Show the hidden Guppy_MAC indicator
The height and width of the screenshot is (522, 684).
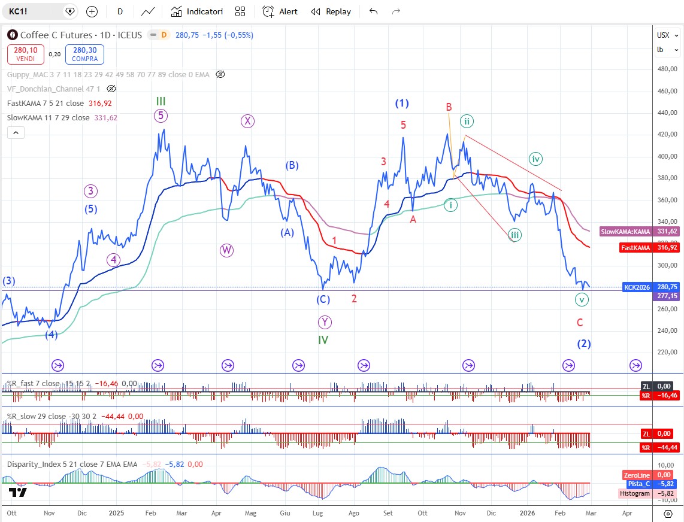point(220,75)
